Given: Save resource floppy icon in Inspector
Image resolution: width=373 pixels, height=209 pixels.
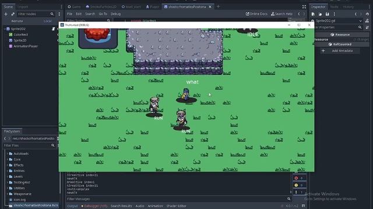Looking at the screenshot, I should (x=328, y=14).
